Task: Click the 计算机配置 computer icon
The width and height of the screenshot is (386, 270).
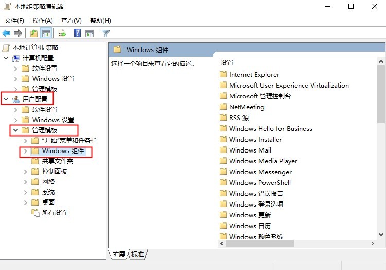Action: click(16, 58)
